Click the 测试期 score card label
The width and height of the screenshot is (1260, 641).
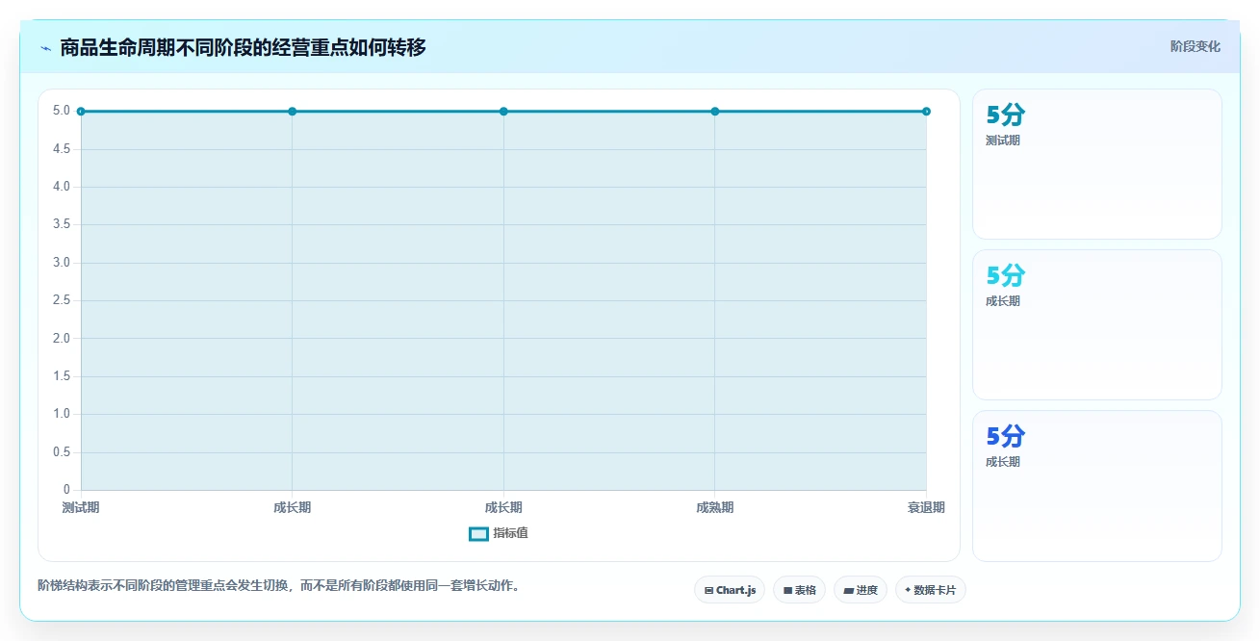[x=1003, y=141]
